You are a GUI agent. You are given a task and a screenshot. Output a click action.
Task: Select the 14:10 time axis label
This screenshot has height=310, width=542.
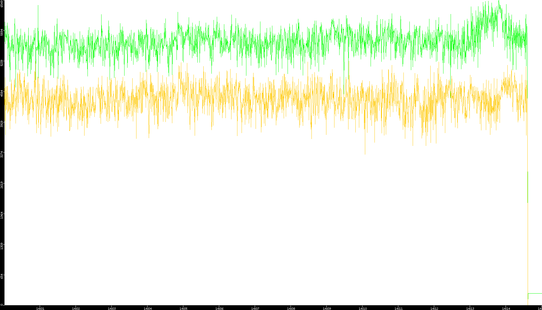pyautogui.click(x=363, y=309)
